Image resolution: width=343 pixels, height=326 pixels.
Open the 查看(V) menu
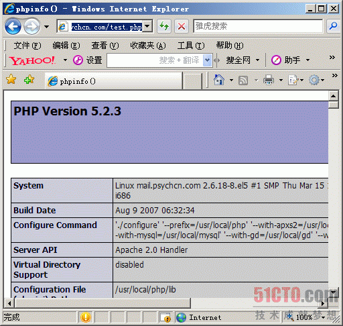[105, 46]
